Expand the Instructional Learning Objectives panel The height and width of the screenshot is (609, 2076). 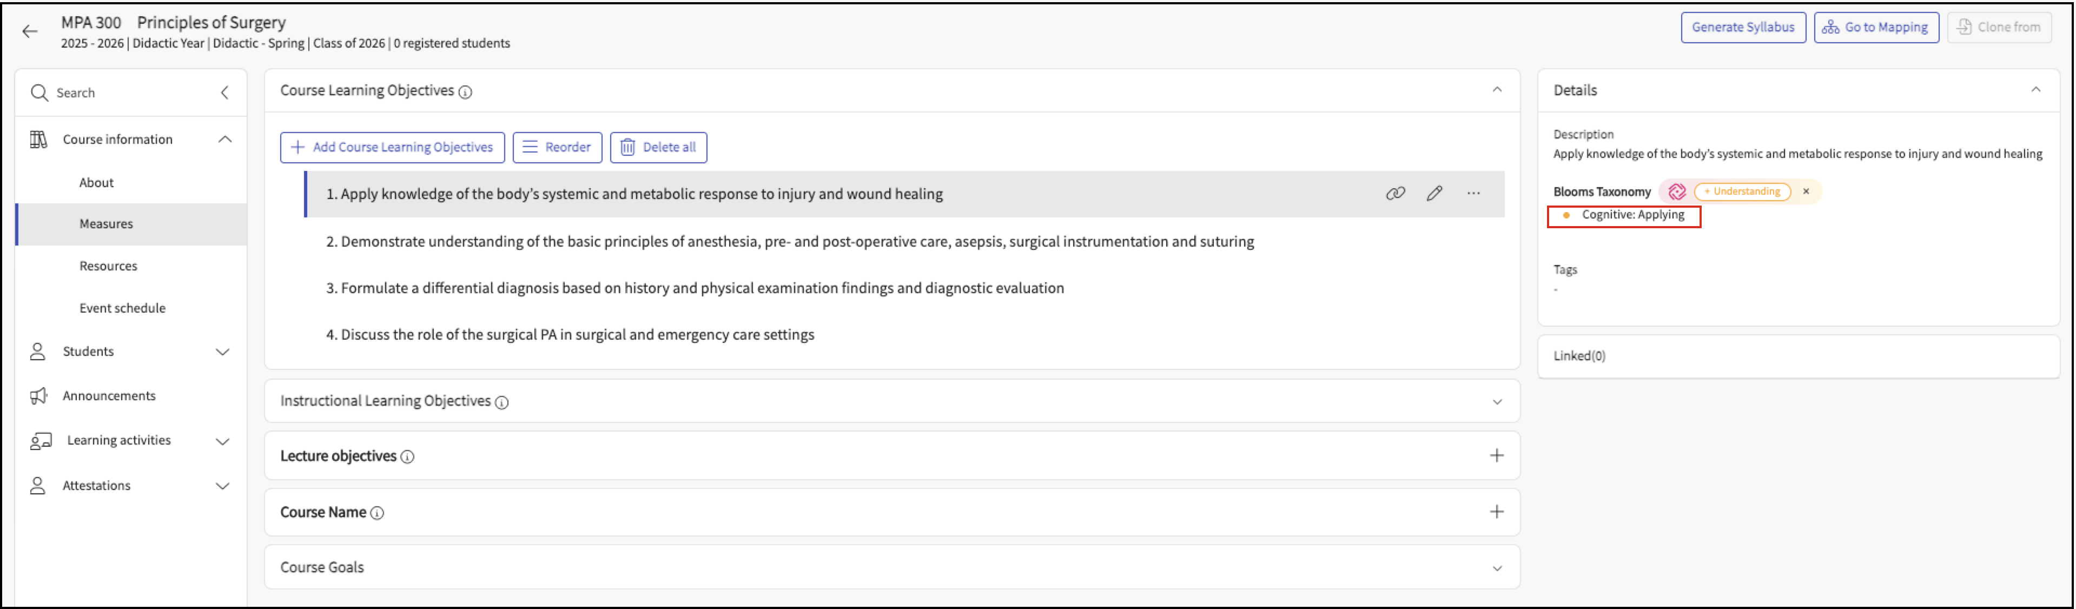click(x=1497, y=402)
